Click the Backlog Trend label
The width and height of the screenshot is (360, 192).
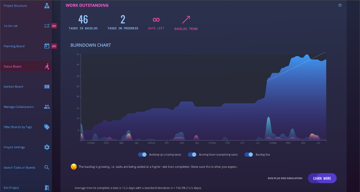186,29
